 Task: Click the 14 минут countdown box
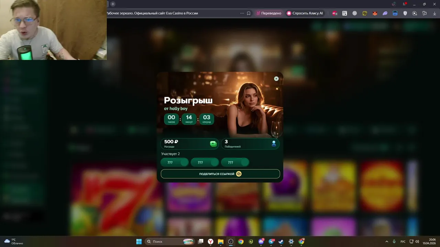tap(189, 119)
